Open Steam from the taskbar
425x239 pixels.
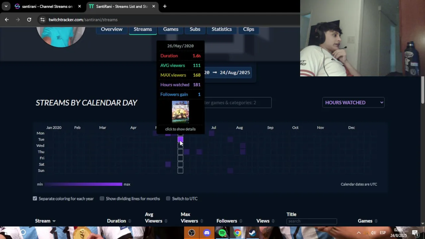click(252, 233)
